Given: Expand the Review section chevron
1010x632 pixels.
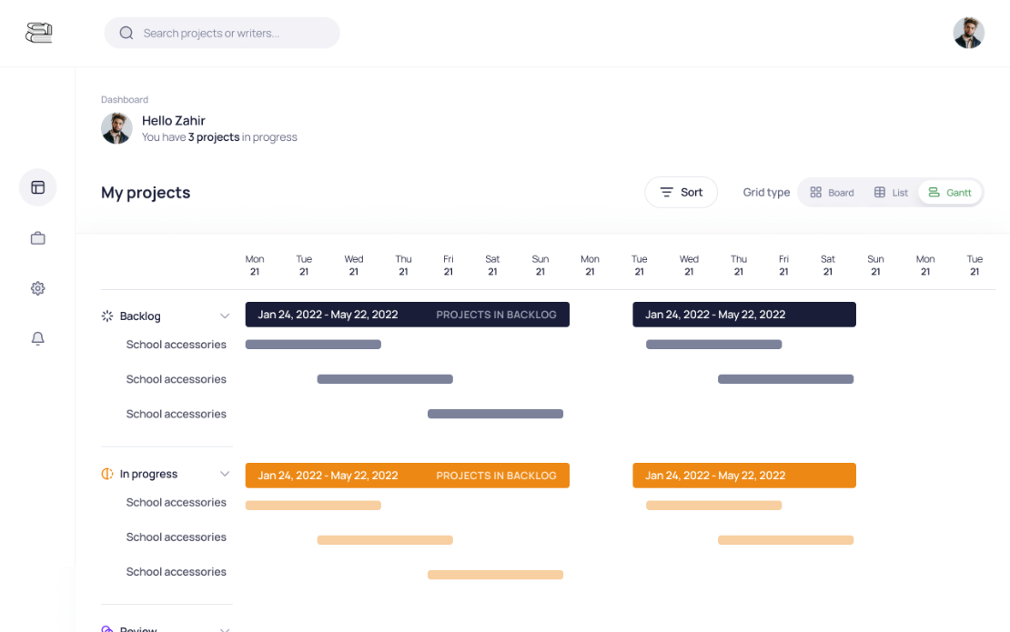Looking at the screenshot, I should pyautogui.click(x=225, y=628).
